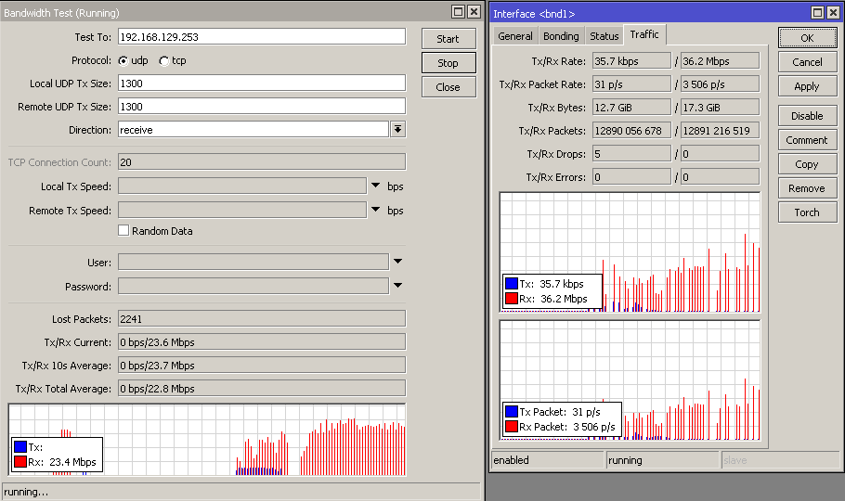This screenshot has height=501, width=845.
Task: Confirm with the OK button
Action: click(807, 38)
